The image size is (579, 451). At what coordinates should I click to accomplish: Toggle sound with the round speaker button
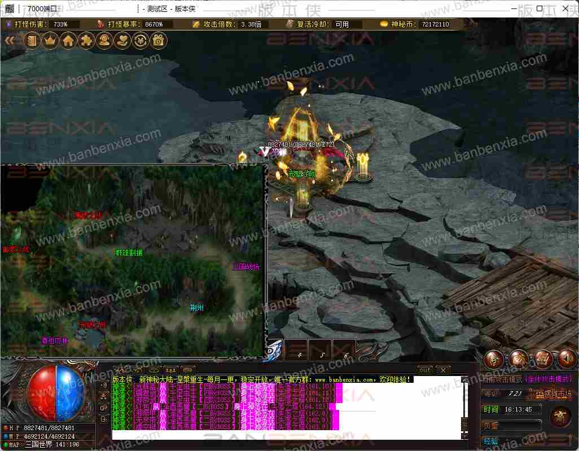pos(567,359)
